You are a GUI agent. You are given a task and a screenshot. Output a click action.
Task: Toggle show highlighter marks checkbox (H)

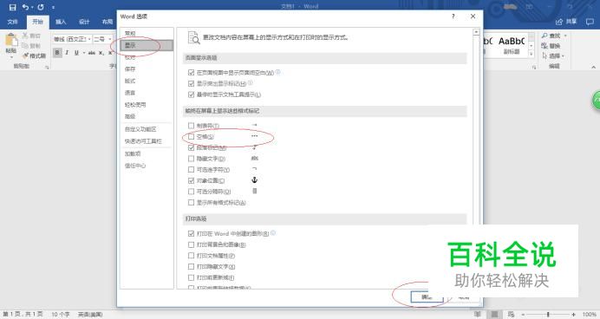pyautogui.click(x=191, y=84)
